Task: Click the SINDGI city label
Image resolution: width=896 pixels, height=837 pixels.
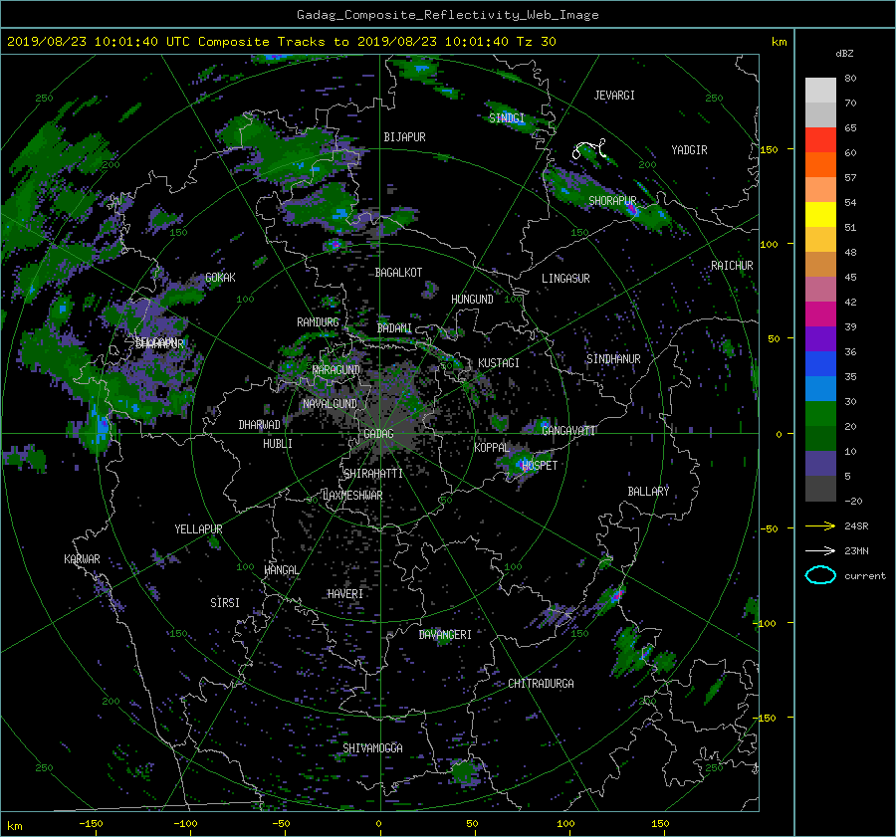Action: [507, 118]
